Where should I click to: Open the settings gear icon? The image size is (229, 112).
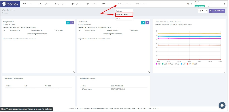pos(224,4)
